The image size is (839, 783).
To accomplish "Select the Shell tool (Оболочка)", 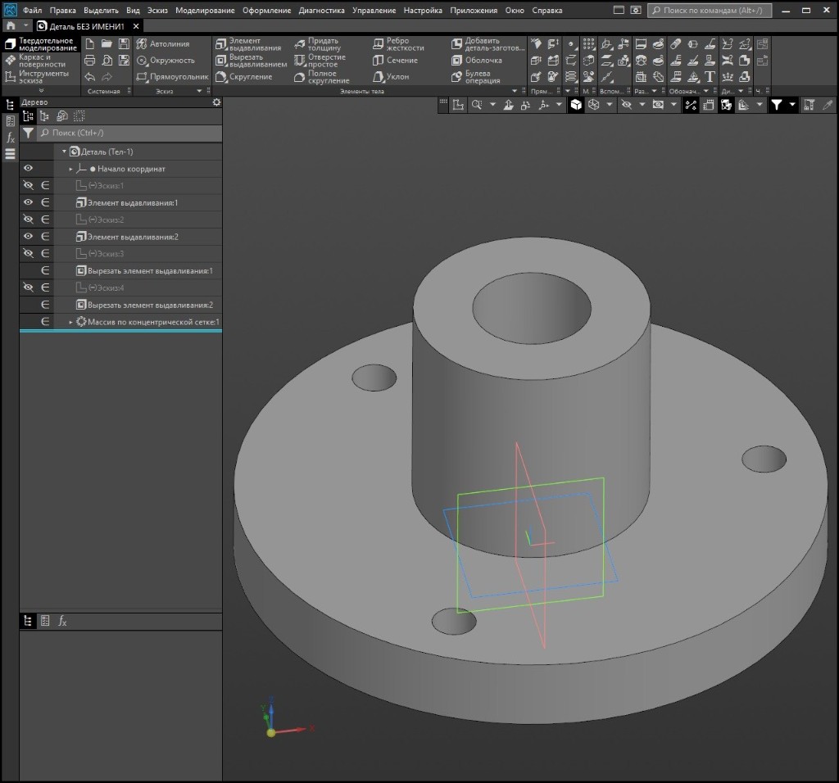I will (476, 61).
